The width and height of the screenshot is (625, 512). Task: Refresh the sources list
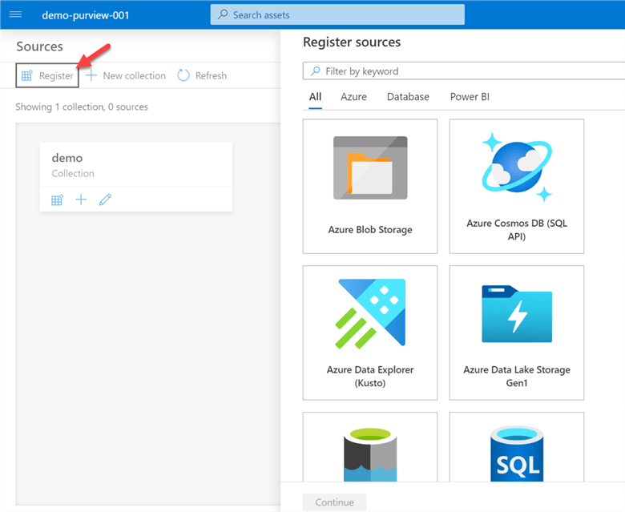(202, 75)
